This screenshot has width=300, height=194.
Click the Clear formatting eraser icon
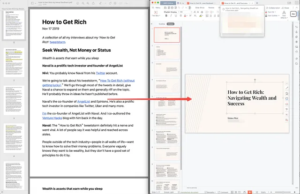click(202, 12)
